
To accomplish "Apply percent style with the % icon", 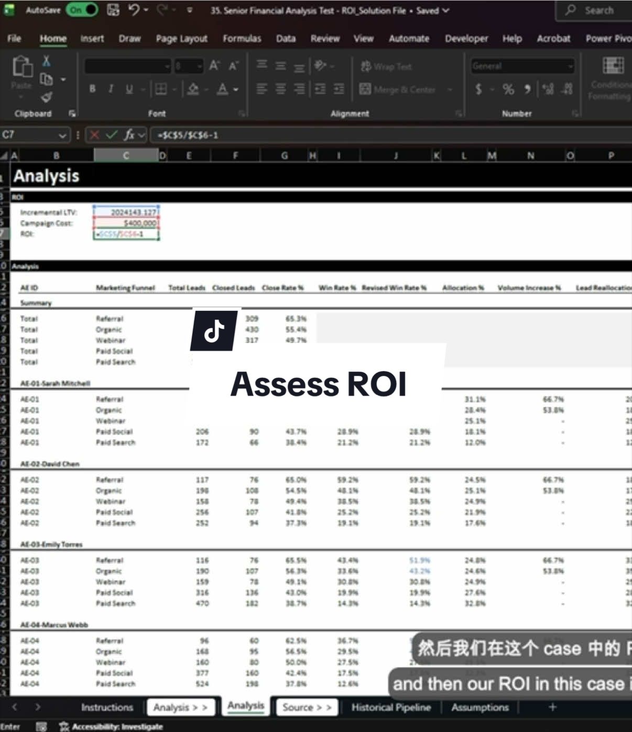I will tap(508, 90).
